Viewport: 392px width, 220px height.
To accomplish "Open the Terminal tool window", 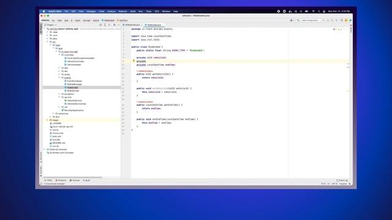I will point(75,180).
